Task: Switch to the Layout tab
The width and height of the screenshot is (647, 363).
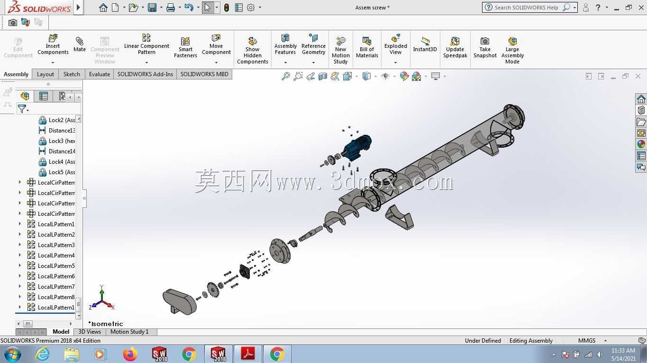Action: coord(46,74)
